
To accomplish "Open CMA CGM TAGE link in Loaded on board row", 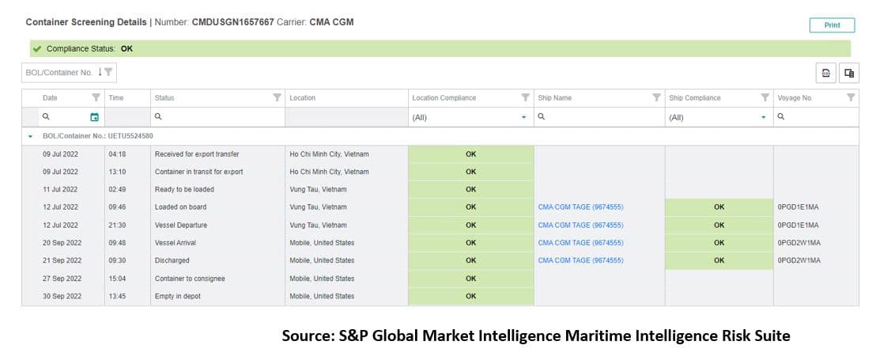I will click(580, 207).
